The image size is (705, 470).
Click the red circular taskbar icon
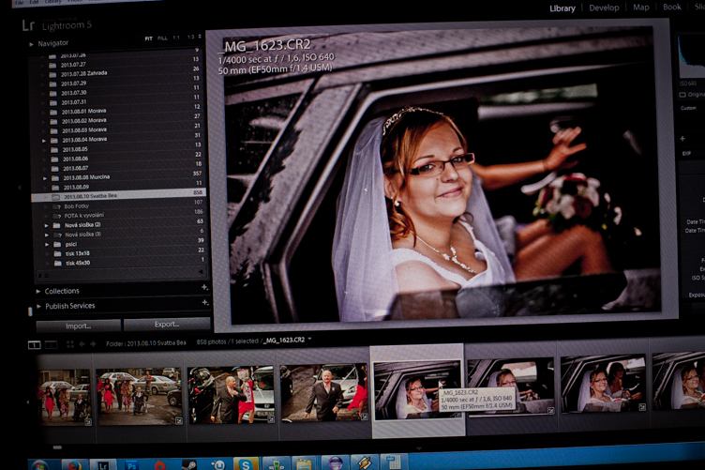tap(160, 465)
